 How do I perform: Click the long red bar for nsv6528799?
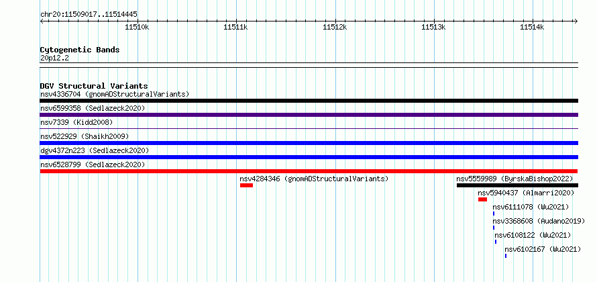(x=309, y=171)
